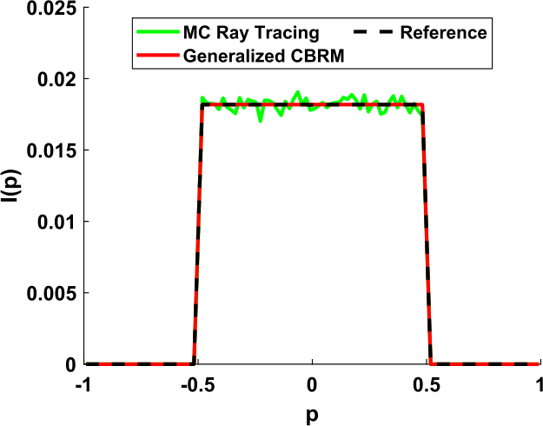This screenshot has height=426, width=543.
Task: Click the y-axis tick value 0
Action: [70, 364]
